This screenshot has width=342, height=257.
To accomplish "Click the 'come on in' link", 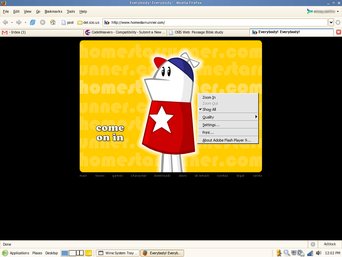I will [x=110, y=133].
